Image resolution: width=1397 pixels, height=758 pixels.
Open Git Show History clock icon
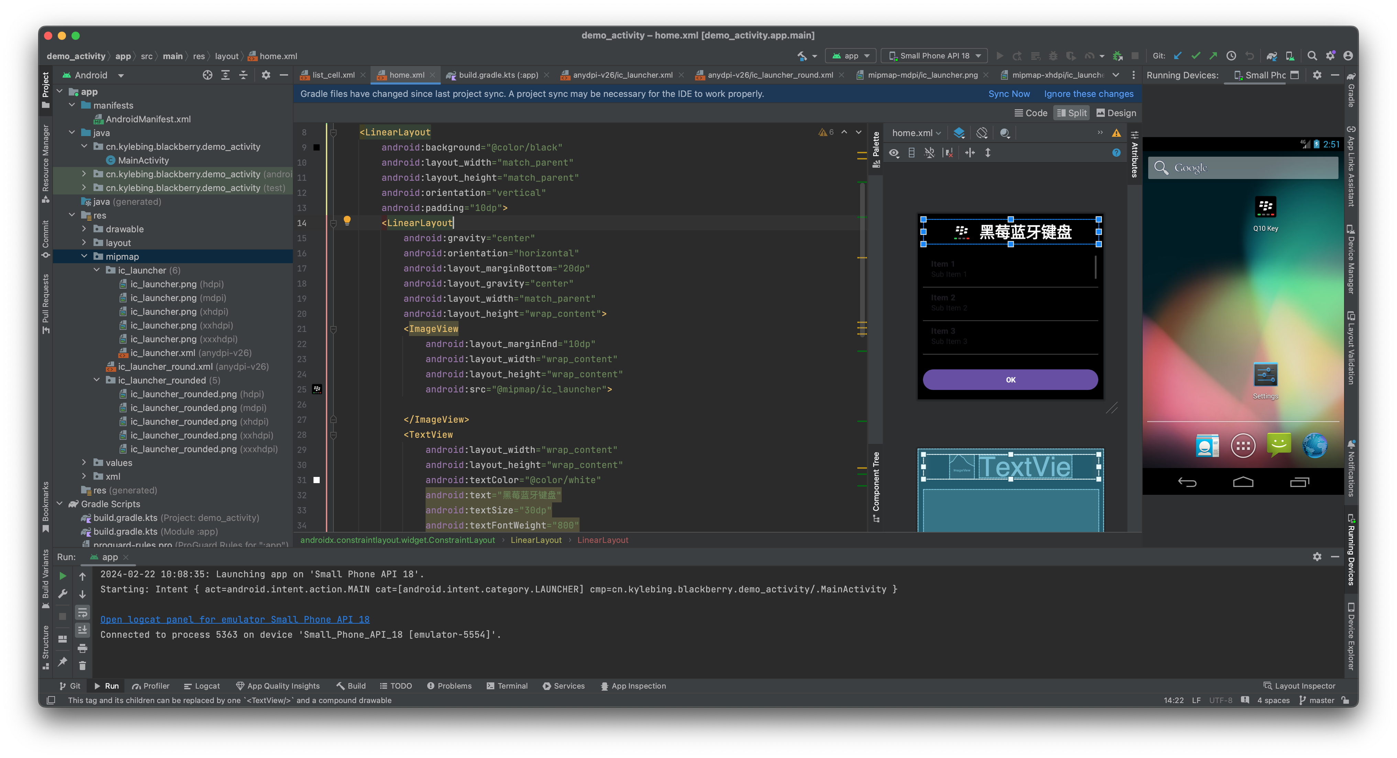(x=1231, y=56)
